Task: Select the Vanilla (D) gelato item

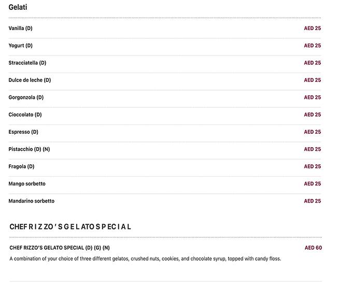Action: [x=21, y=28]
